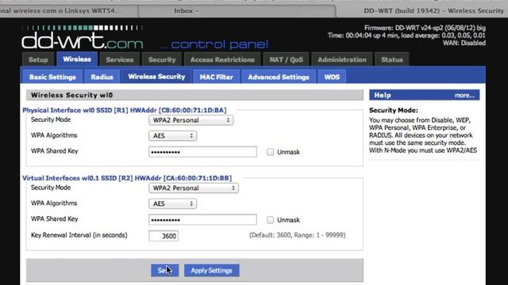Click the 'Physical Interface wl0 SSID [R1]' label
Image resolution: width=508 pixels, height=285 pixels.
(x=125, y=110)
